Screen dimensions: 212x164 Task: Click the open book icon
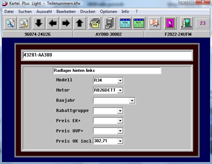[154, 23]
